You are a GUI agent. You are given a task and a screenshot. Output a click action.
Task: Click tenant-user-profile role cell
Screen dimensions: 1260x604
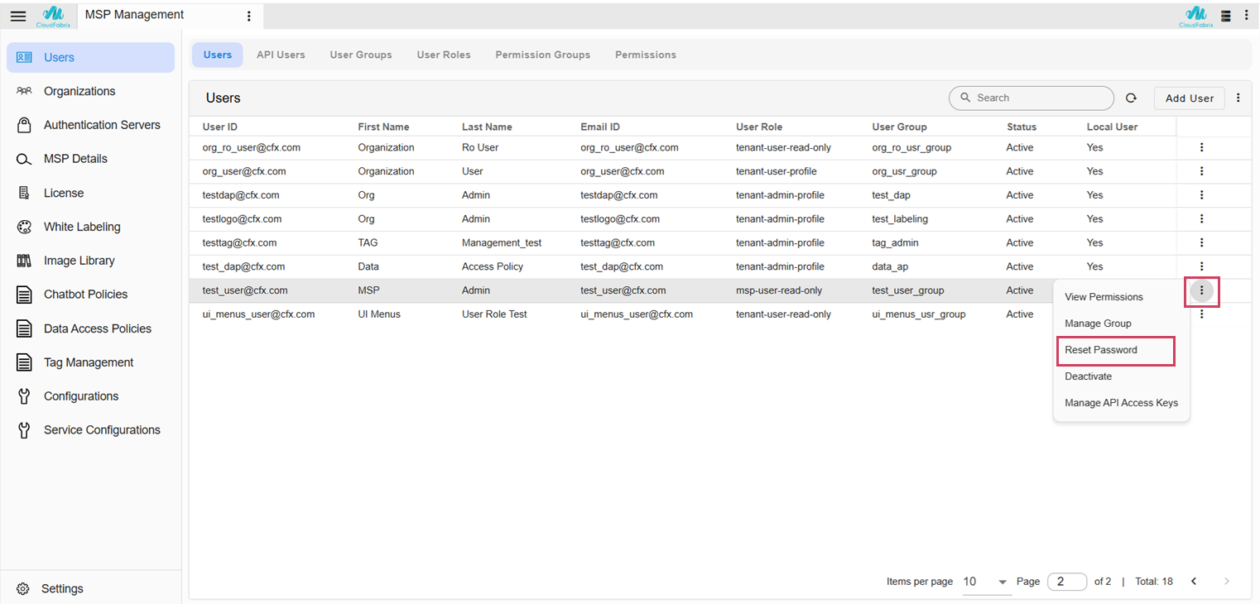777,171
